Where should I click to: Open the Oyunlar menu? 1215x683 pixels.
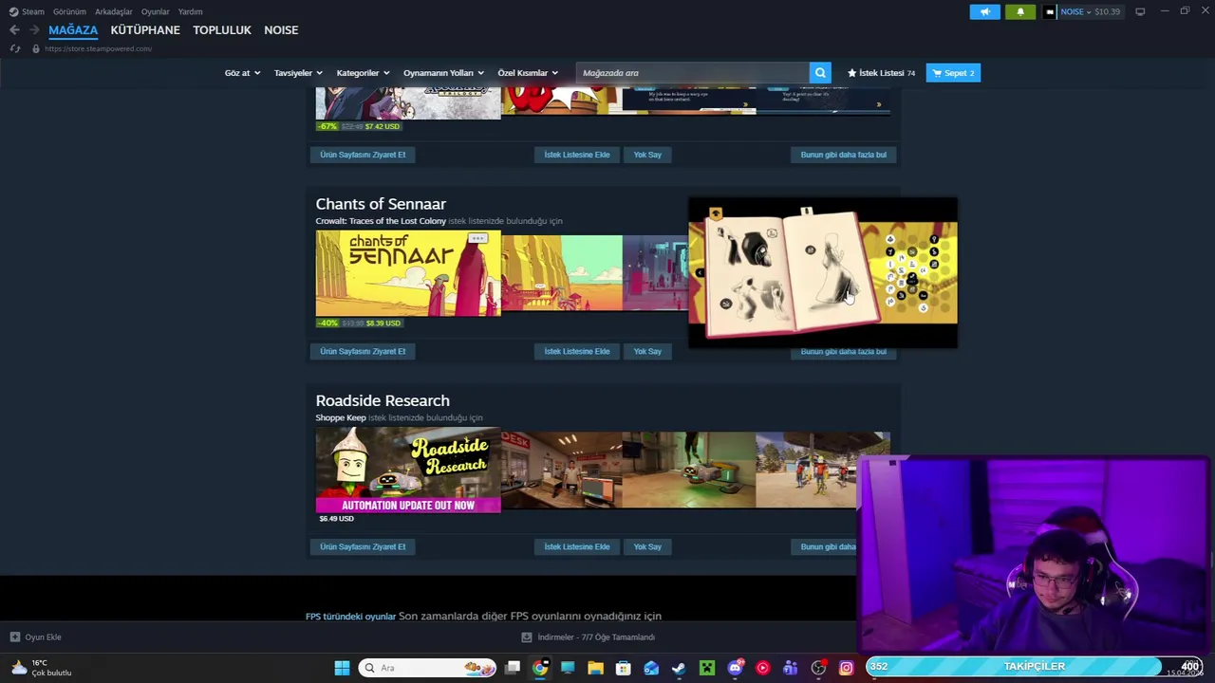(x=155, y=11)
